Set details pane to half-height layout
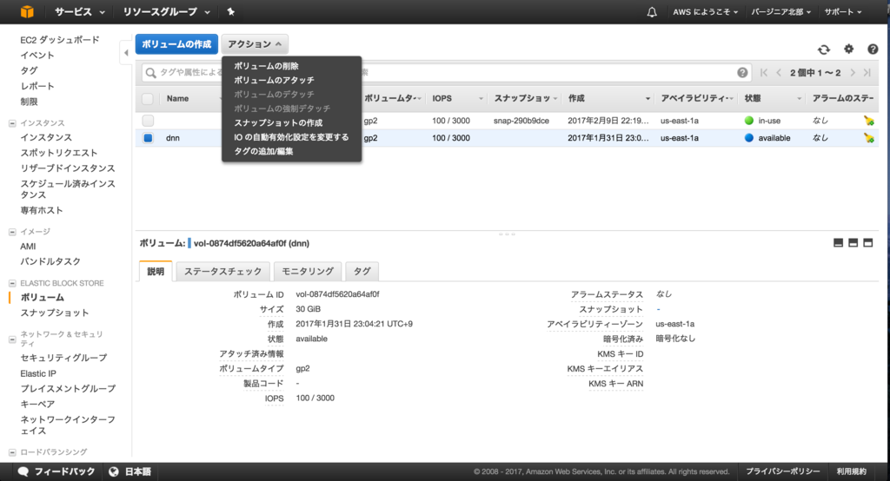Screen dimensions: 890x481 pos(853,243)
